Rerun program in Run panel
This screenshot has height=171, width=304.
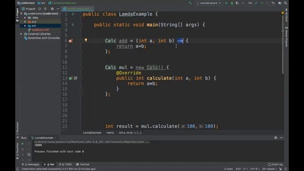click(22, 144)
